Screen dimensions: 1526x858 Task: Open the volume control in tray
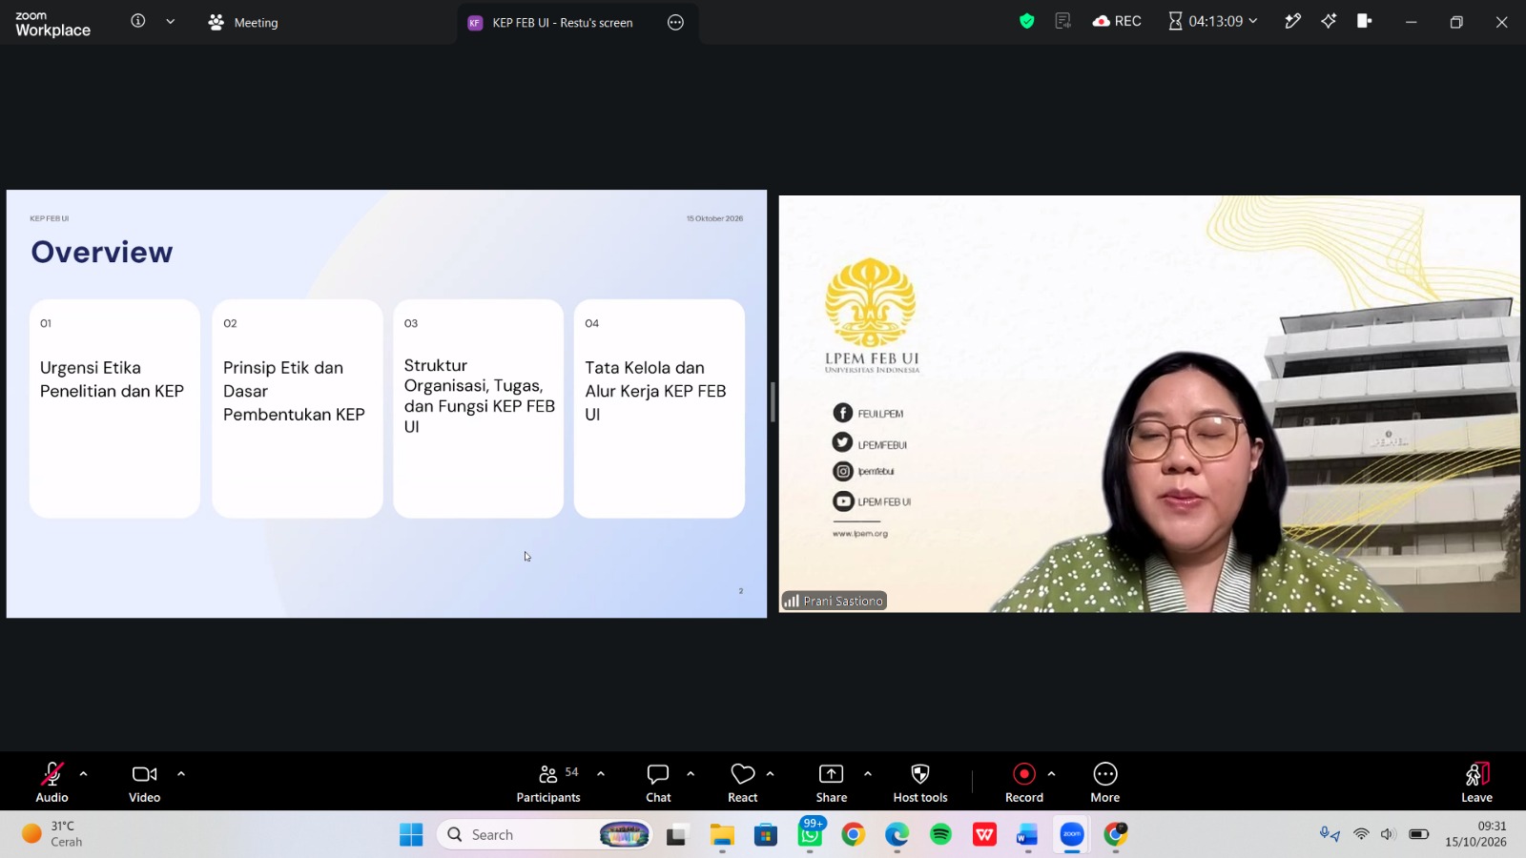(1388, 834)
